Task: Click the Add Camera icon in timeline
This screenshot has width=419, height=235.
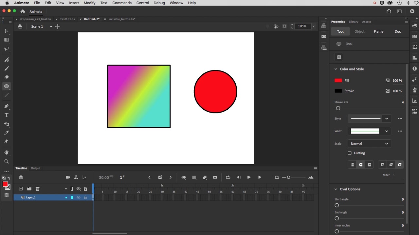Action: 68,178
